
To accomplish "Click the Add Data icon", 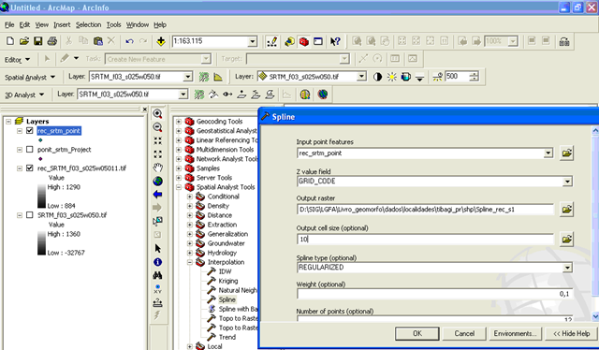I will pyautogui.click(x=161, y=41).
